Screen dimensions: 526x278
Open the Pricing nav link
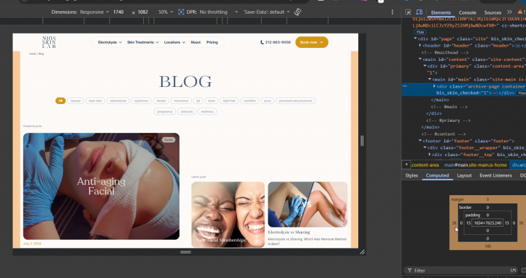pos(212,42)
